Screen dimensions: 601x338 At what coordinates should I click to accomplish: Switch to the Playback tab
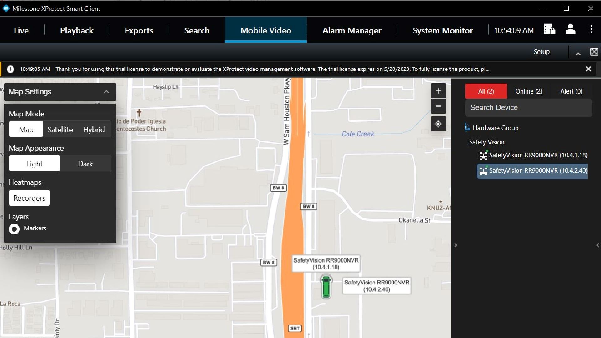(x=77, y=30)
